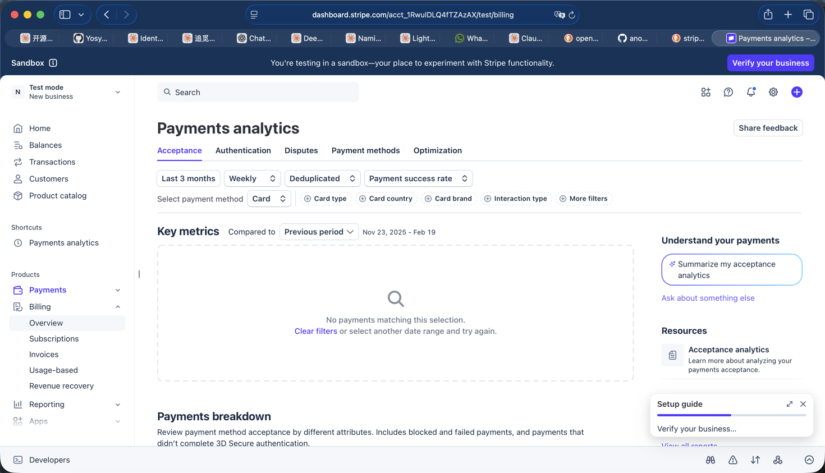825x473 pixels.
Task: Open Subscriptions under Billing
Action: pyautogui.click(x=54, y=339)
